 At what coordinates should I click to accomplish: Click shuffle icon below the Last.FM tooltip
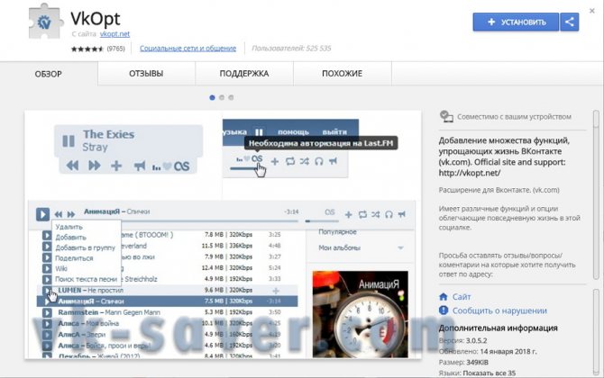(305, 161)
